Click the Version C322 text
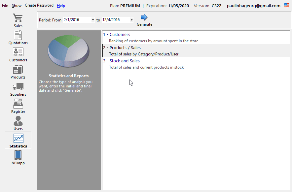 [x=207, y=6]
